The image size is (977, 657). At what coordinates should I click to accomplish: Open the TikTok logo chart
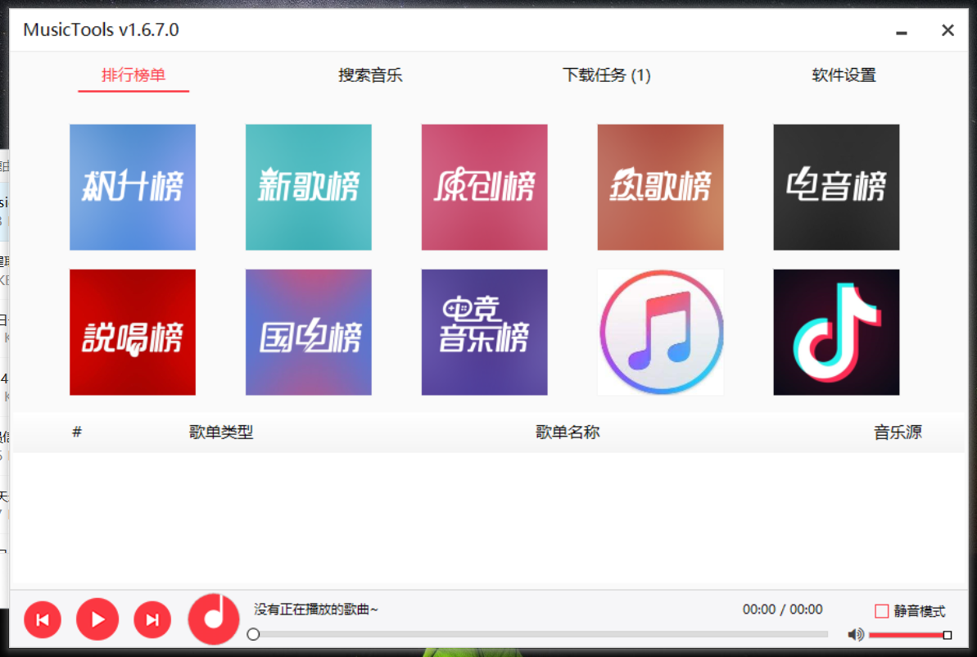(x=836, y=333)
